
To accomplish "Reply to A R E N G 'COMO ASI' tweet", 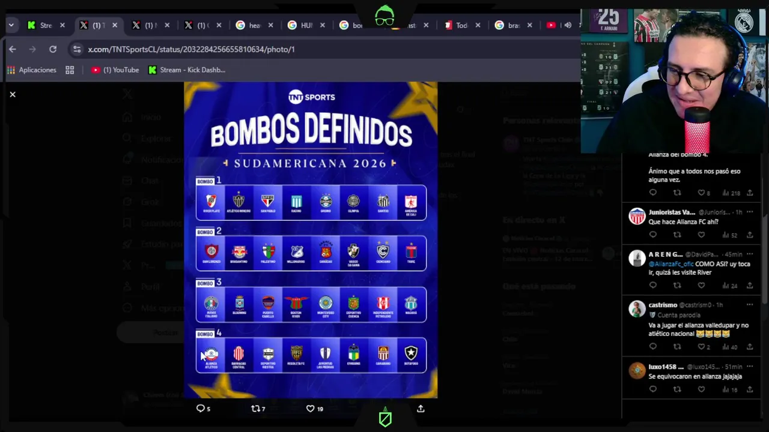I will tap(653, 286).
